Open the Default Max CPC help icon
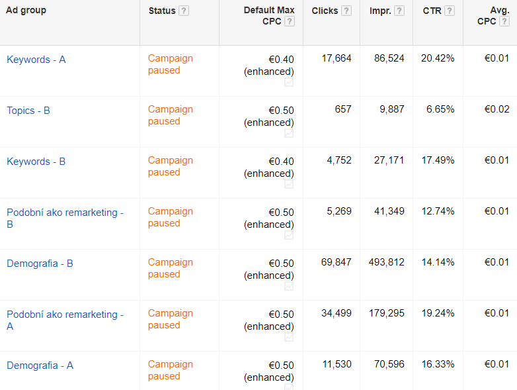The height and width of the screenshot is (390, 517). pyautogui.click(x=290, y=22)
